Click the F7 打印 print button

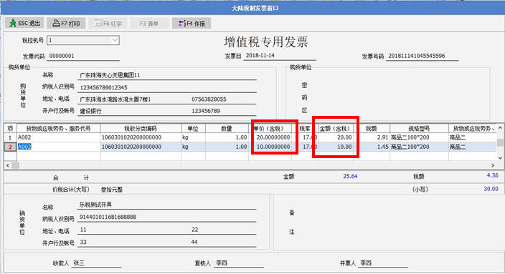66,24
